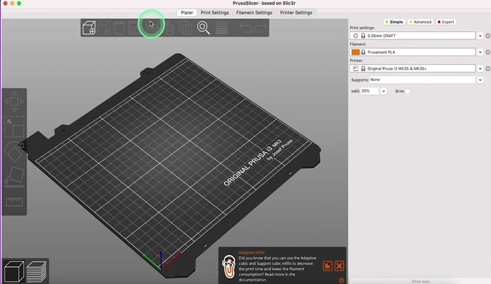The height and width of the screenshot is (284, 491).
Task: Click Original Prusa i3 MK3S printer field
Action: click(x=412, y=68)
